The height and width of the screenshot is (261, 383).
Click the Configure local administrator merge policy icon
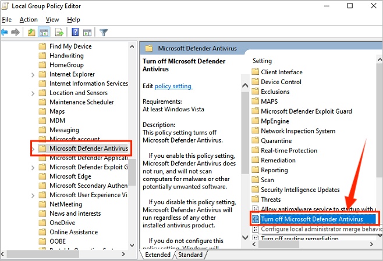pyautogui.click(x=256, y=229)
